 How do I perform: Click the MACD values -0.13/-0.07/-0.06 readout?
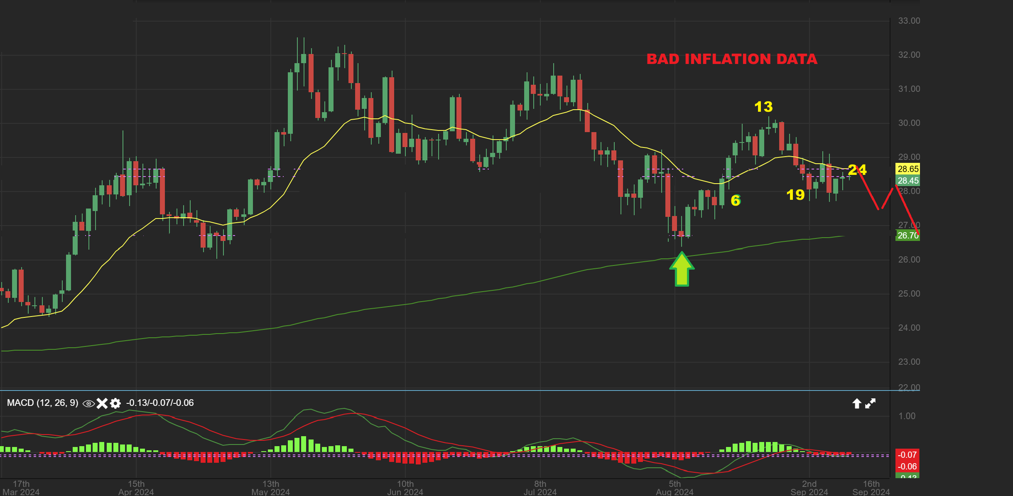(x=160, y=403)
